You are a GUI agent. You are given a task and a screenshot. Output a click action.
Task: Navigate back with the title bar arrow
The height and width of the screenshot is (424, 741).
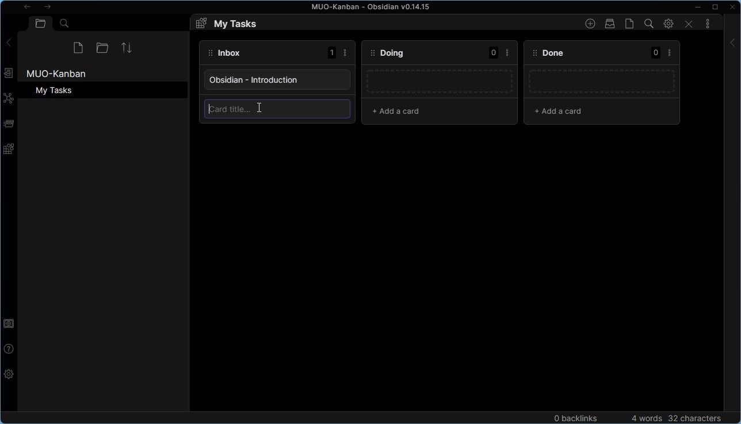tap(27, 7)
